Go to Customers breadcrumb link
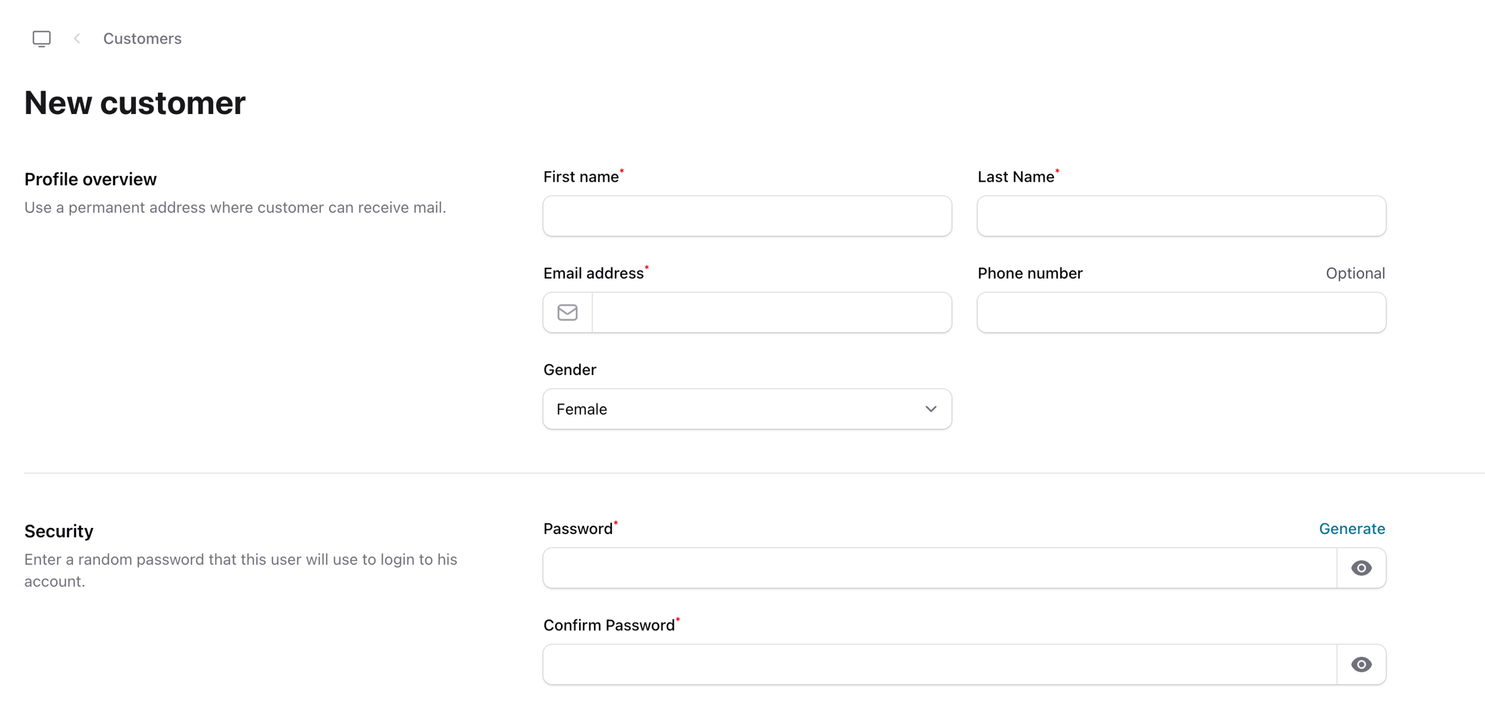This screenshot has height=727, width=1485. click(x=143, y=39)
